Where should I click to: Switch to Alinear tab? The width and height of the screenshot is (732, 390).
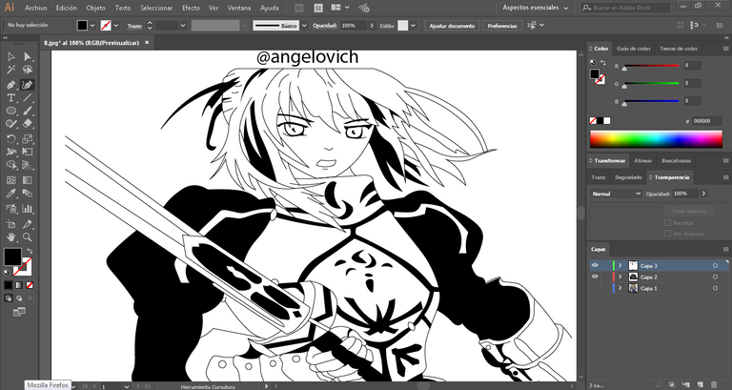642,160
